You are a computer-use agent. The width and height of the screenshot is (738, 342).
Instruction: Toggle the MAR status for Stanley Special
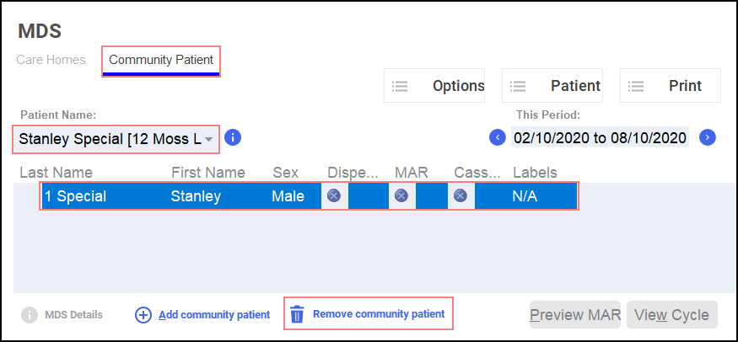(401, 196)
